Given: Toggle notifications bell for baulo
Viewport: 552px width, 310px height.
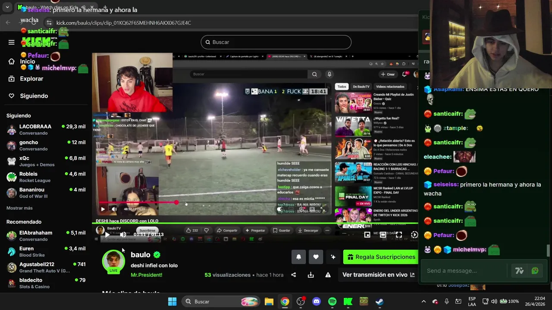Looking at the screenshot, I should [x=298, y=257].
